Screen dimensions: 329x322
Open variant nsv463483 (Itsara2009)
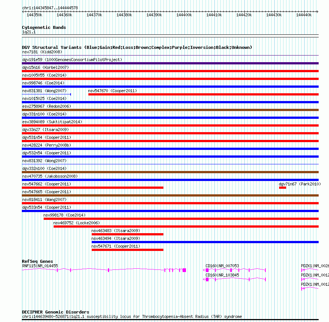[x=116, y=231]
